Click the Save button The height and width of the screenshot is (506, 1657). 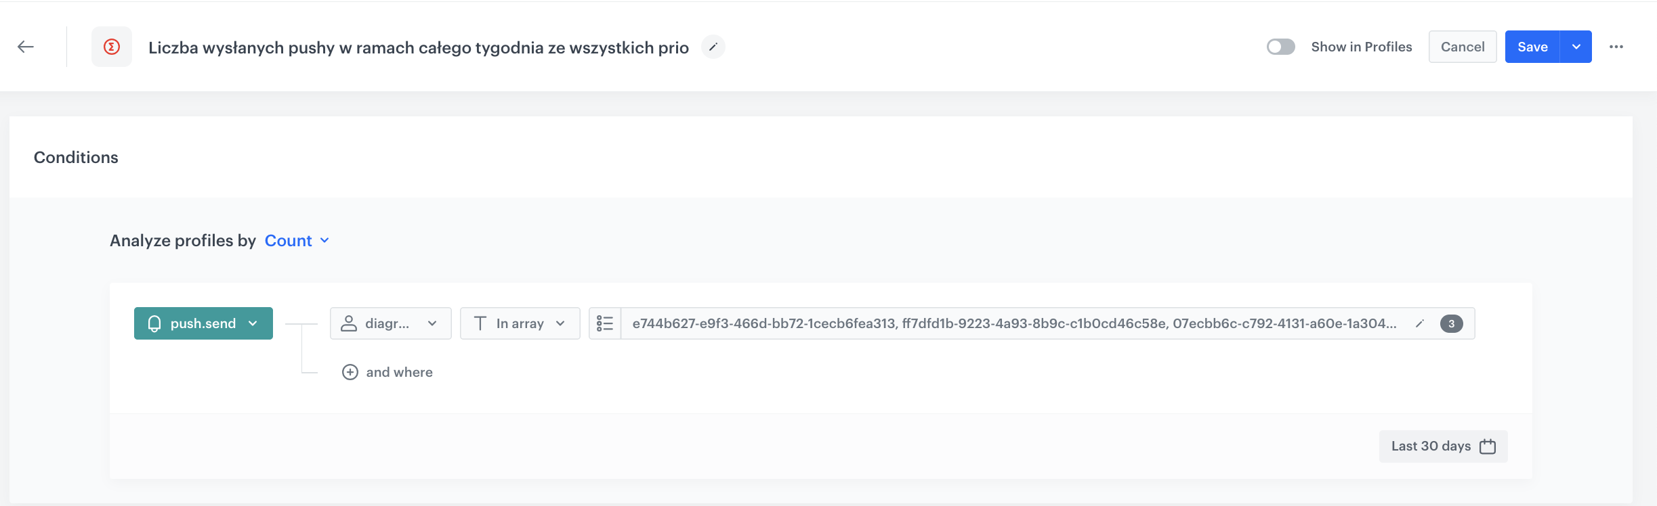1532,47
